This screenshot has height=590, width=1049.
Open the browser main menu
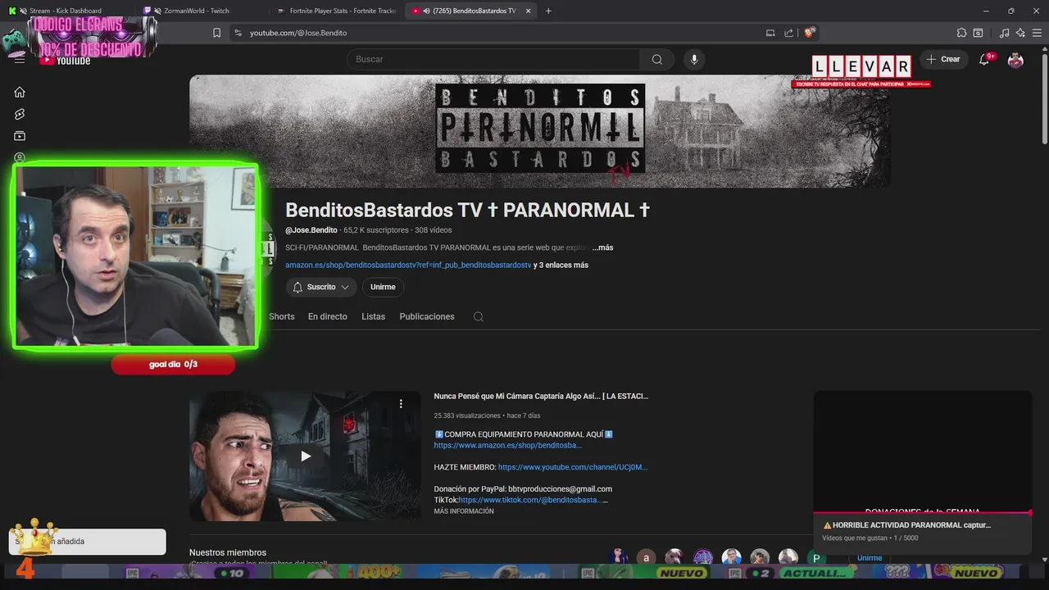tap(1038, 33)
